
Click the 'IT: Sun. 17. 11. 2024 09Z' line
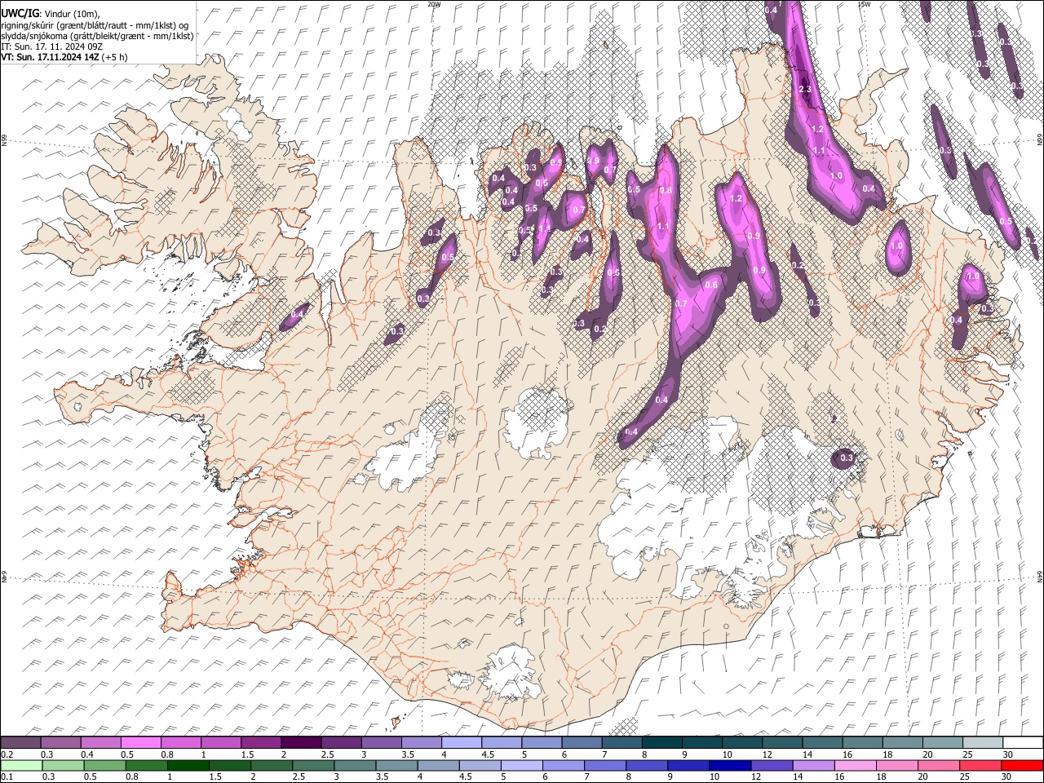coord(51,46)
